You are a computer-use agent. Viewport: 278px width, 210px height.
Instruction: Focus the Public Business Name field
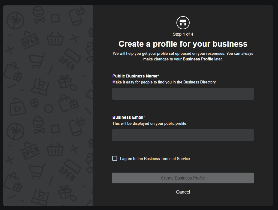(183, 94)
